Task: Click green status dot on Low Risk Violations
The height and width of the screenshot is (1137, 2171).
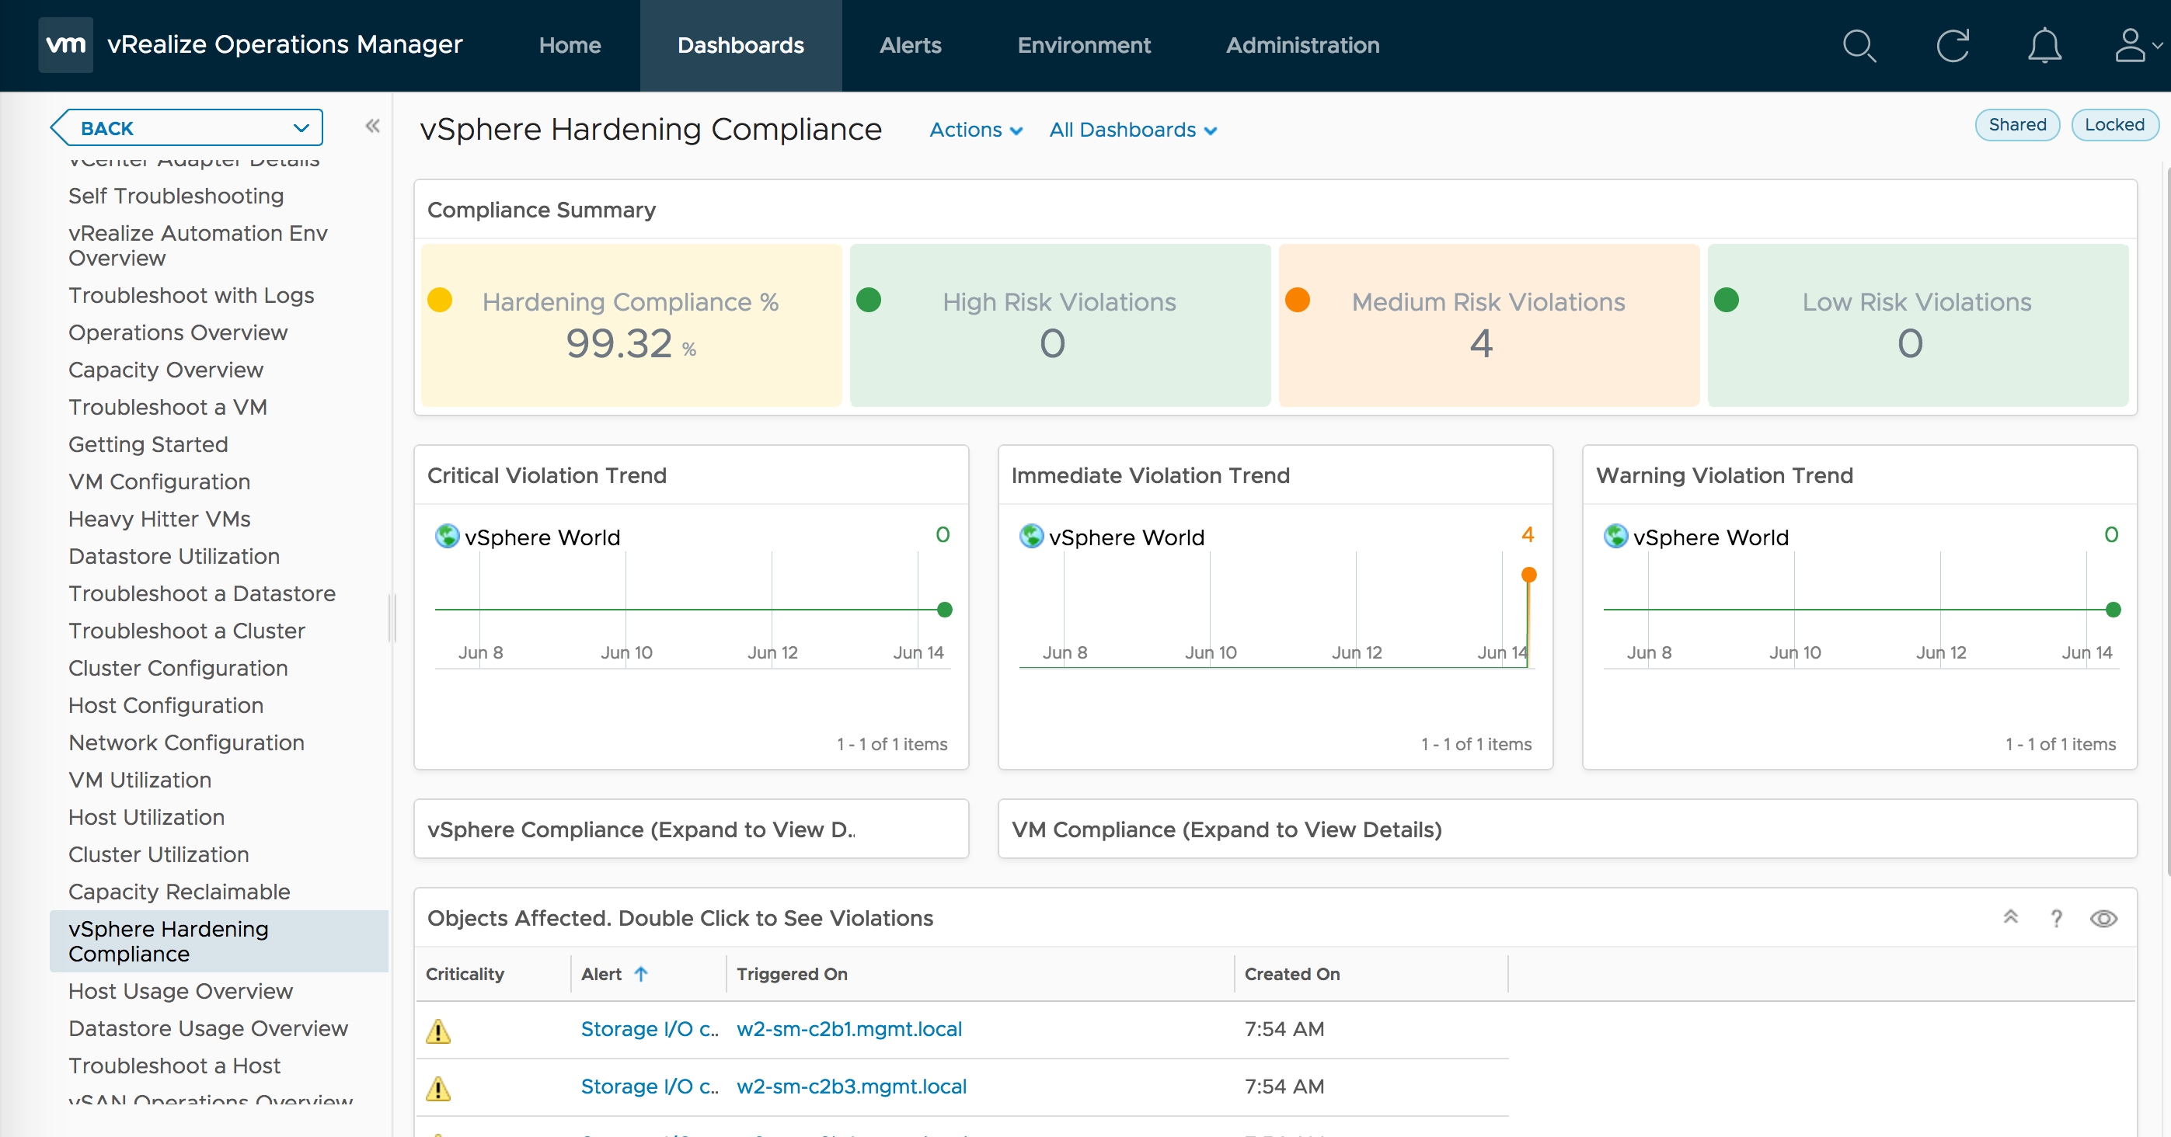Action: 1727,300
